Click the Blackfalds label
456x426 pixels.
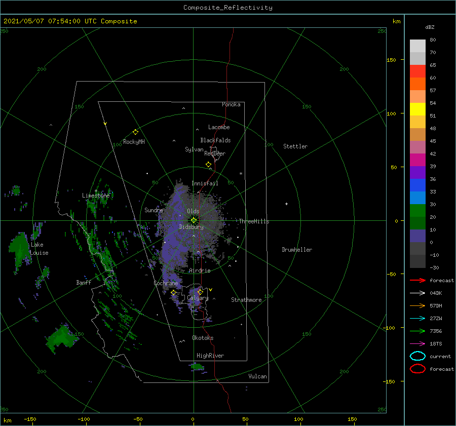(x=215, y=140)
